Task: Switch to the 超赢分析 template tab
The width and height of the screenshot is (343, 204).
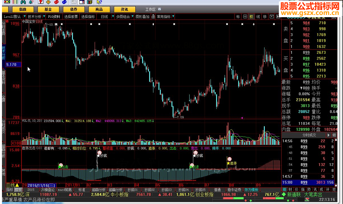Action: tap(99, 190)
